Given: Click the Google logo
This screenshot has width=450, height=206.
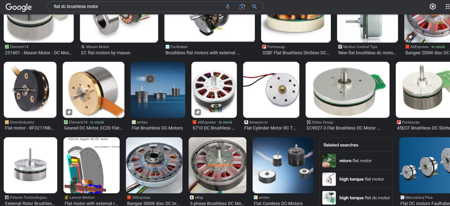Looking at the screenshot, I should (19, 7).
